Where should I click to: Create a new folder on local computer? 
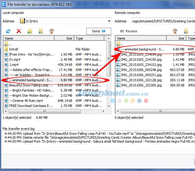[30, 31]
